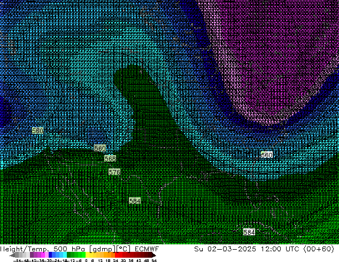Click the 568 contour label

click(110, 159)
